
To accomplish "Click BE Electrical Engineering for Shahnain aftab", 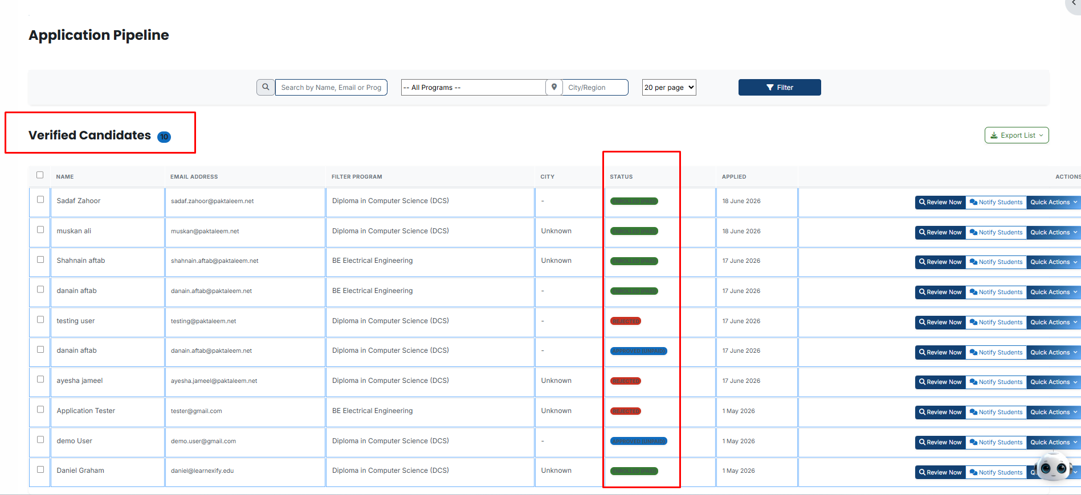I will coord(373,261).
